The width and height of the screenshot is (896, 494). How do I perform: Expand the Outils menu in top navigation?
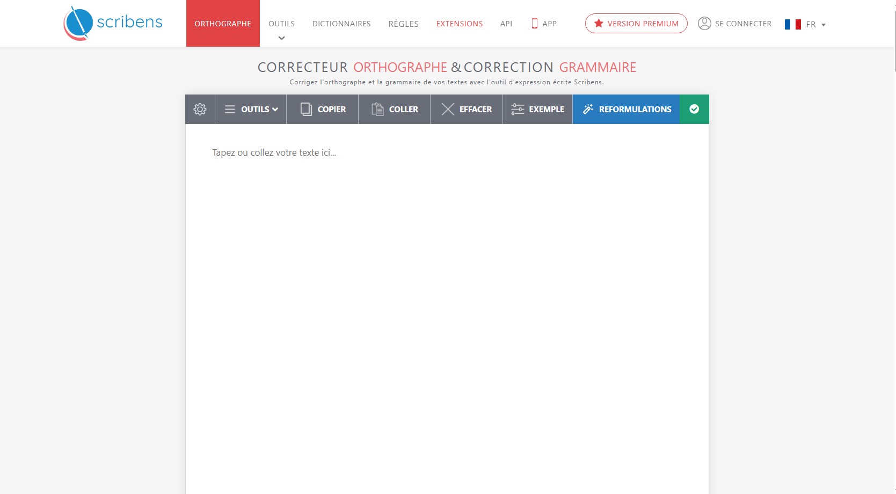(x=281, y=24)
